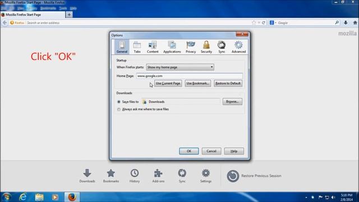Switch to the Security options panel
The width and height of the screenshot is (359, 202).
206,47
